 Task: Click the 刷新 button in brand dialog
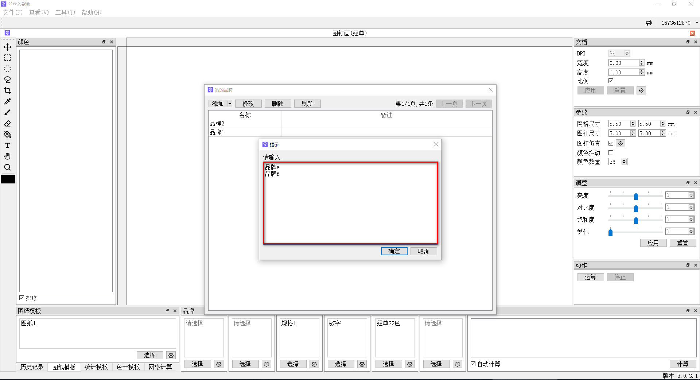click(x=307, y=104)
